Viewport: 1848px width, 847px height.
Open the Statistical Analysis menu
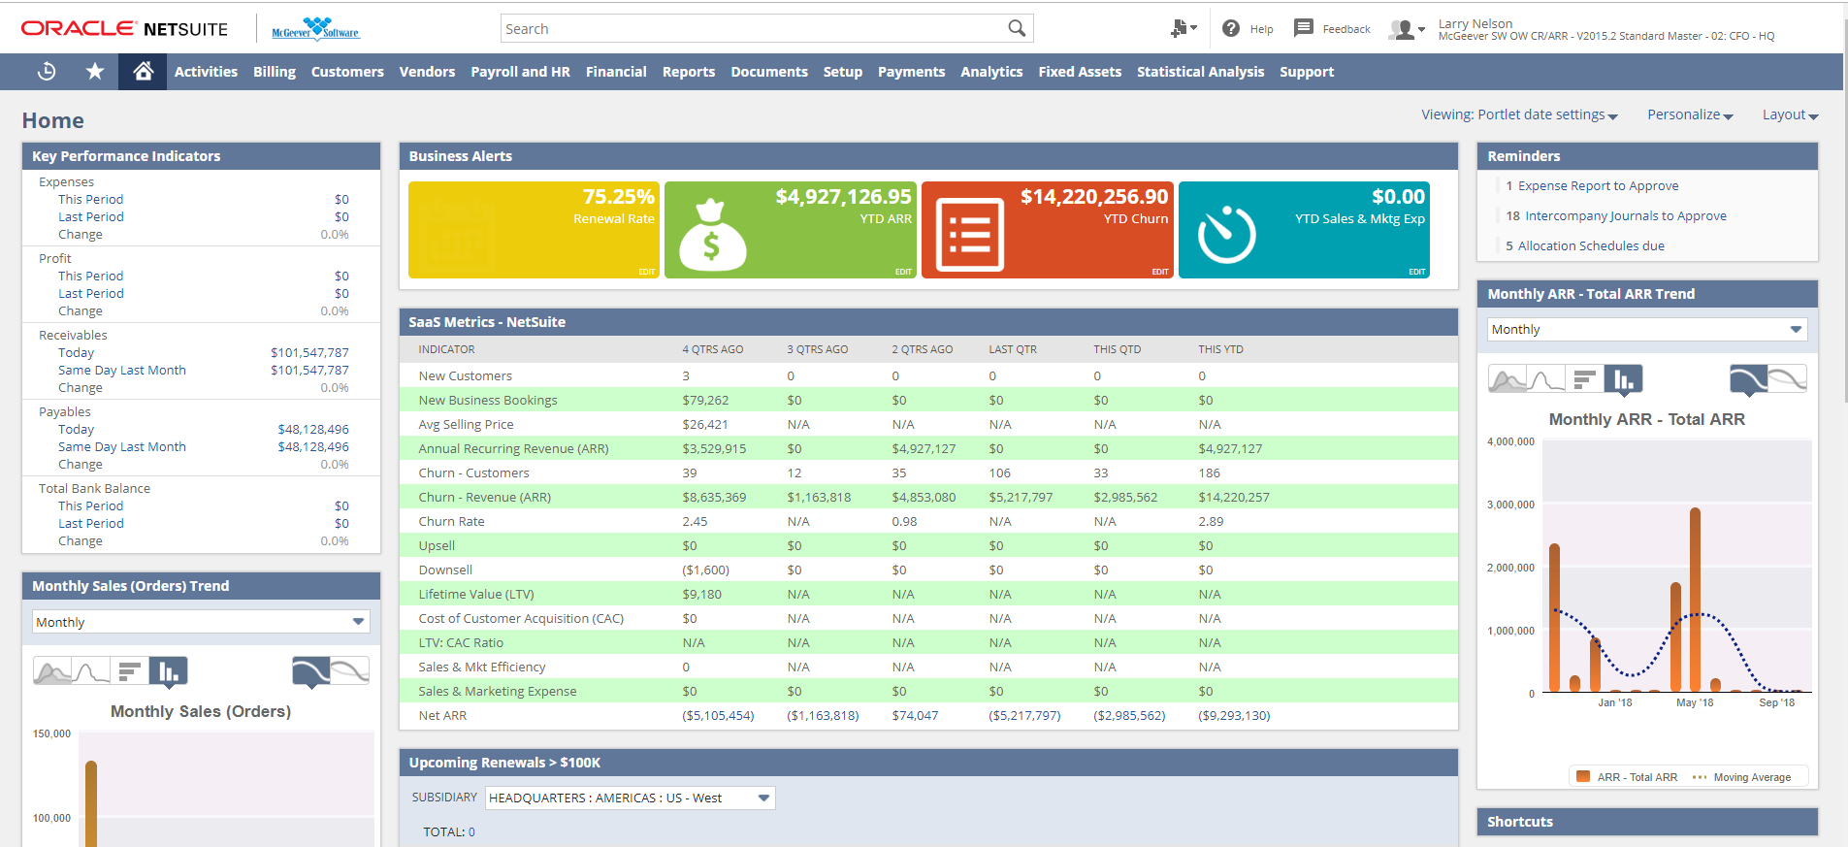point(1200,72)
